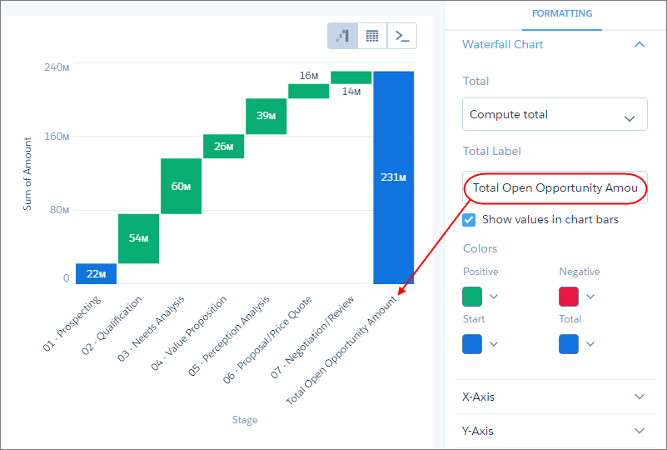Expand the X-Axis section
667x450 pixels.
pos(555,397)
